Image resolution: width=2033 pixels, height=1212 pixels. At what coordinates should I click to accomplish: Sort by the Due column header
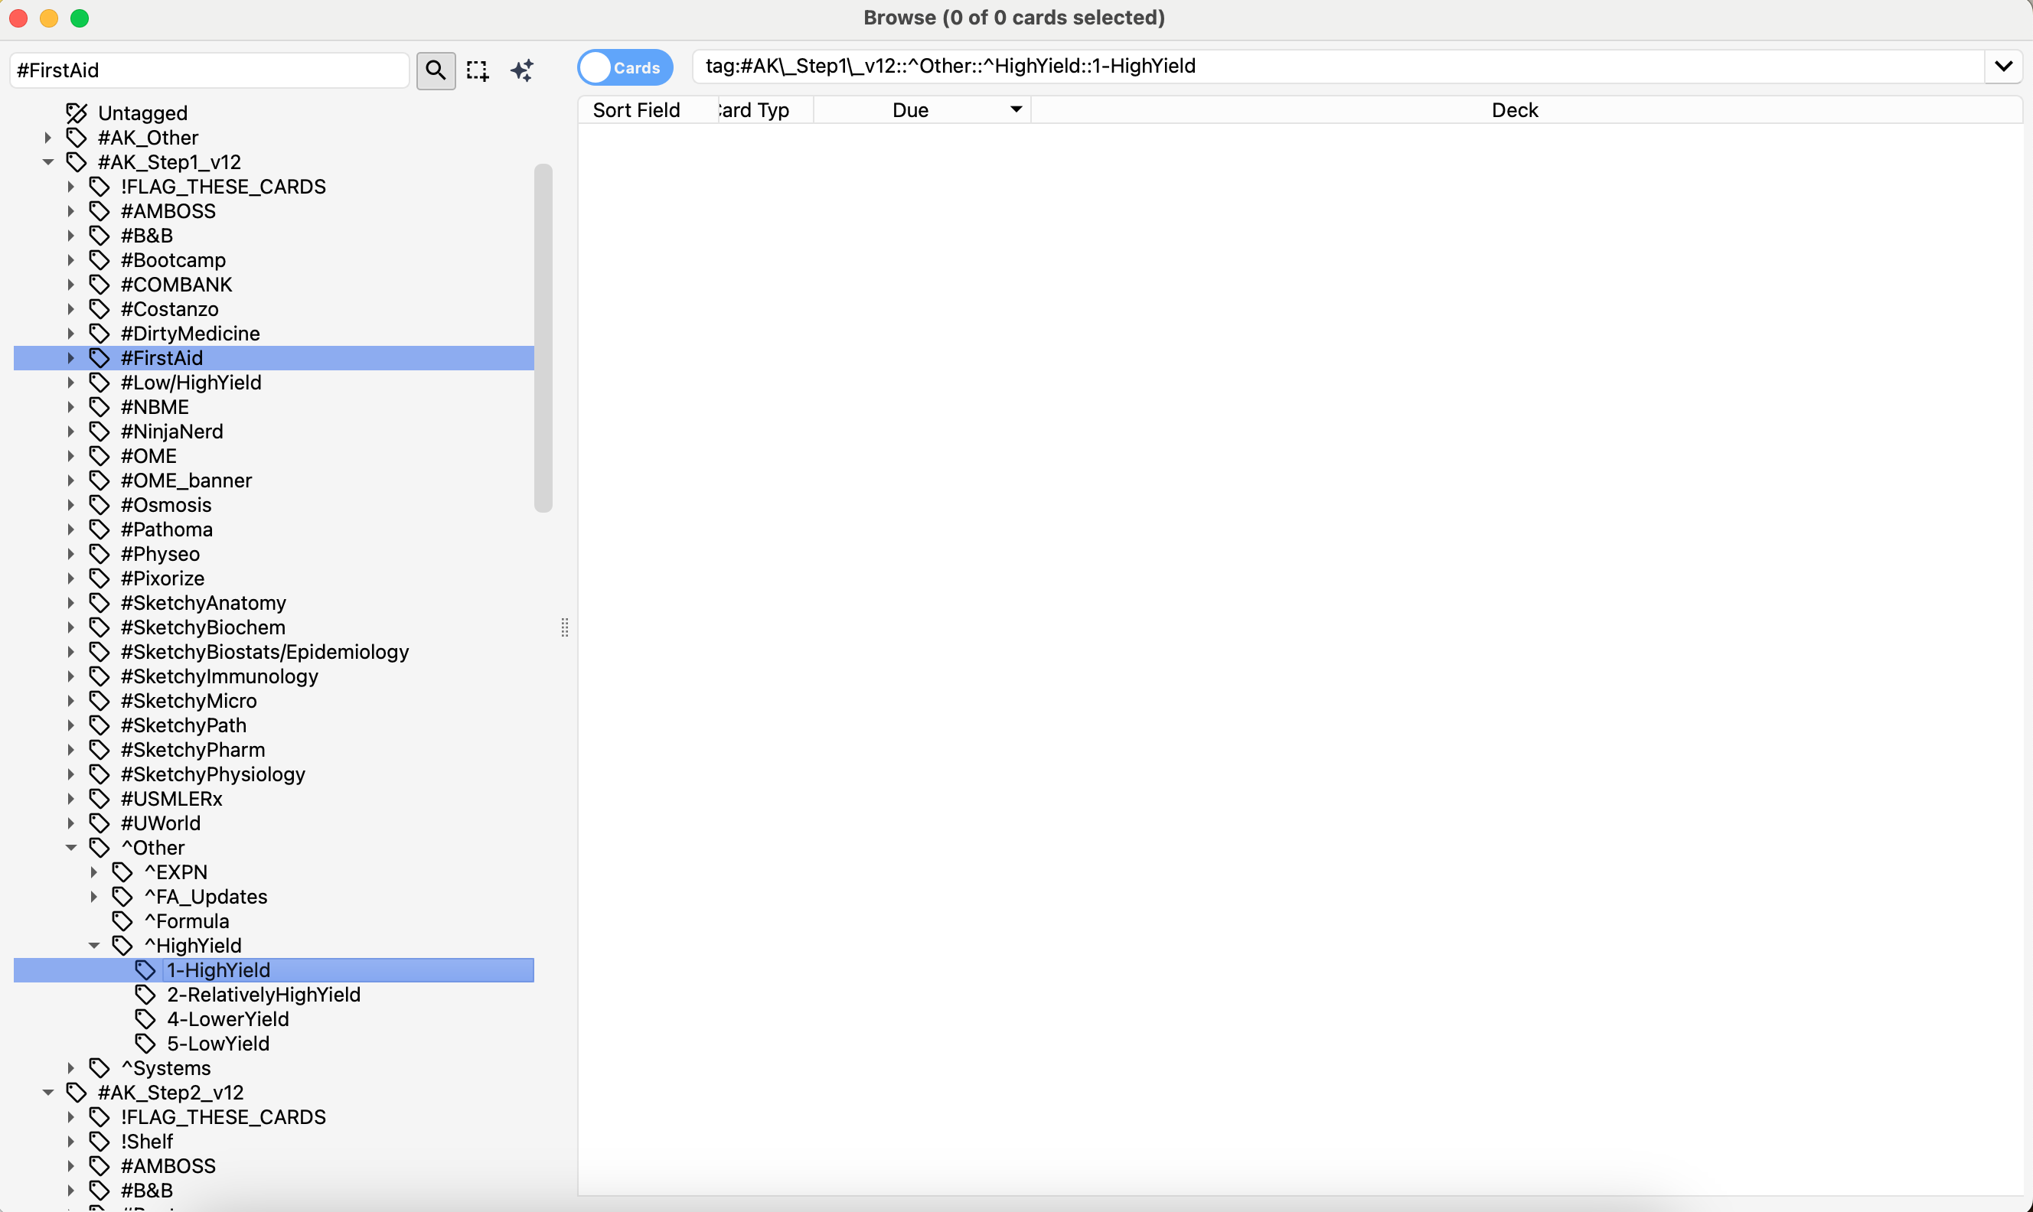click(910, 110)
